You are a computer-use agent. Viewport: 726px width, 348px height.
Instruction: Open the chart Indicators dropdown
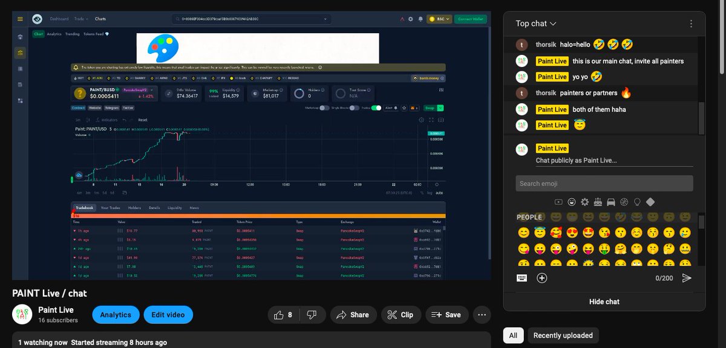pos(106,120)
